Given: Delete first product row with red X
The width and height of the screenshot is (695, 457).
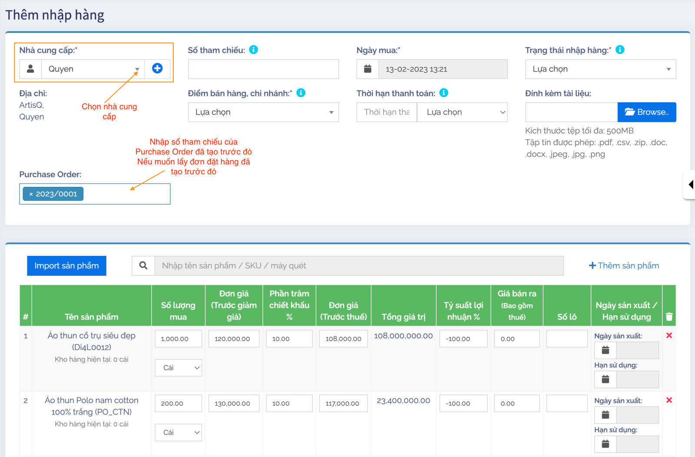Looking at the screenshot, I should (669, 336).
